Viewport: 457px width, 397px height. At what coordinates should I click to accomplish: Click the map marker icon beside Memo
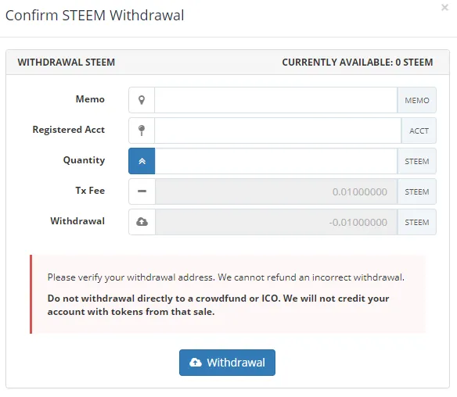pos(142,100)
